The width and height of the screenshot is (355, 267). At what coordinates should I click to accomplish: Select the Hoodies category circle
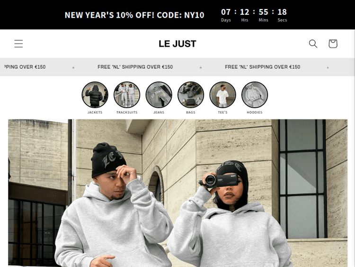click(255, 94)
